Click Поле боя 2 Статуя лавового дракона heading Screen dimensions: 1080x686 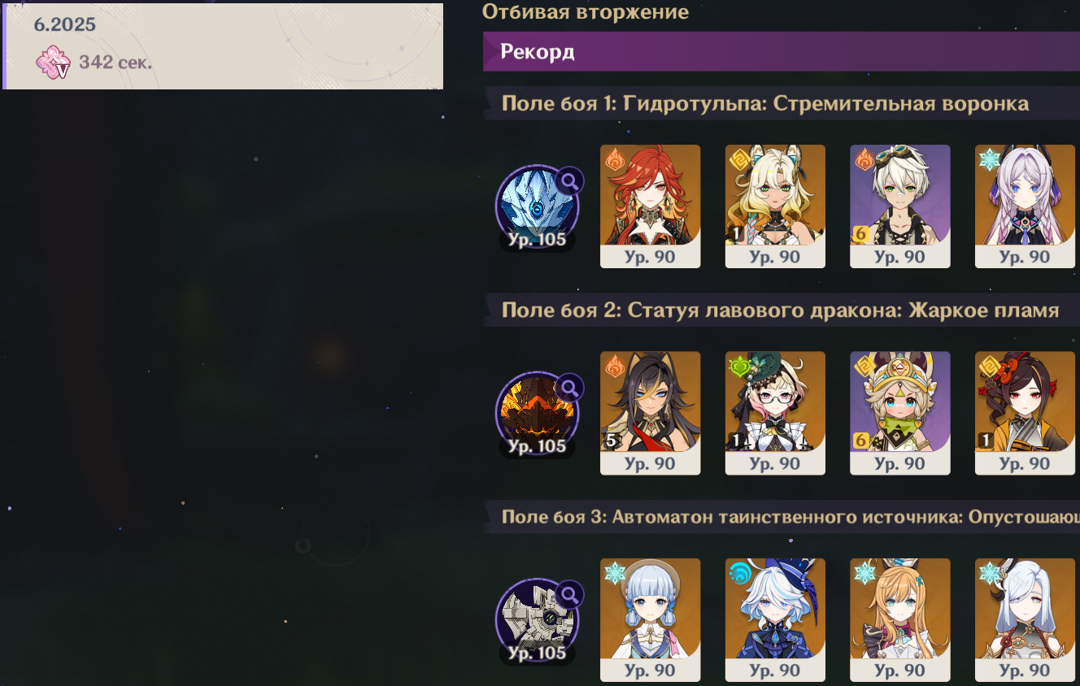781,310
